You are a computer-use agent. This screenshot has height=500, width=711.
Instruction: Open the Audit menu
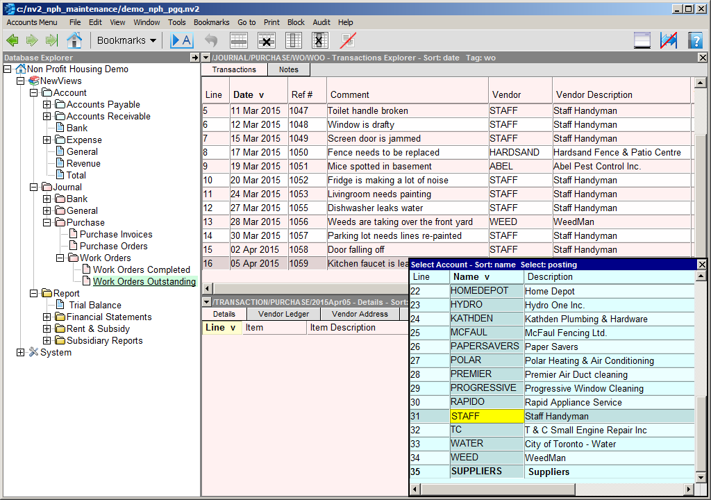[x=321, y=22]
